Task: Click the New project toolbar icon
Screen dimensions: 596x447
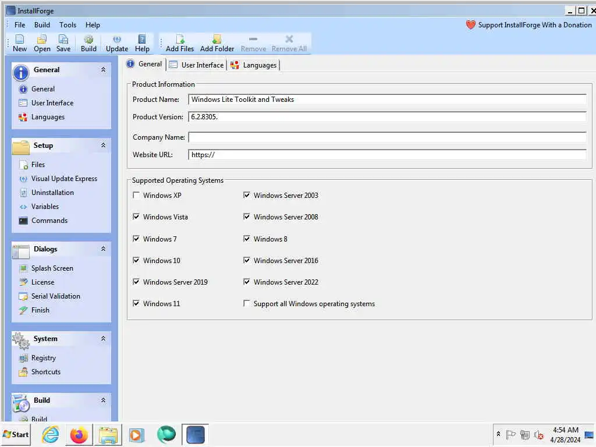Action: tap(20, 43)
